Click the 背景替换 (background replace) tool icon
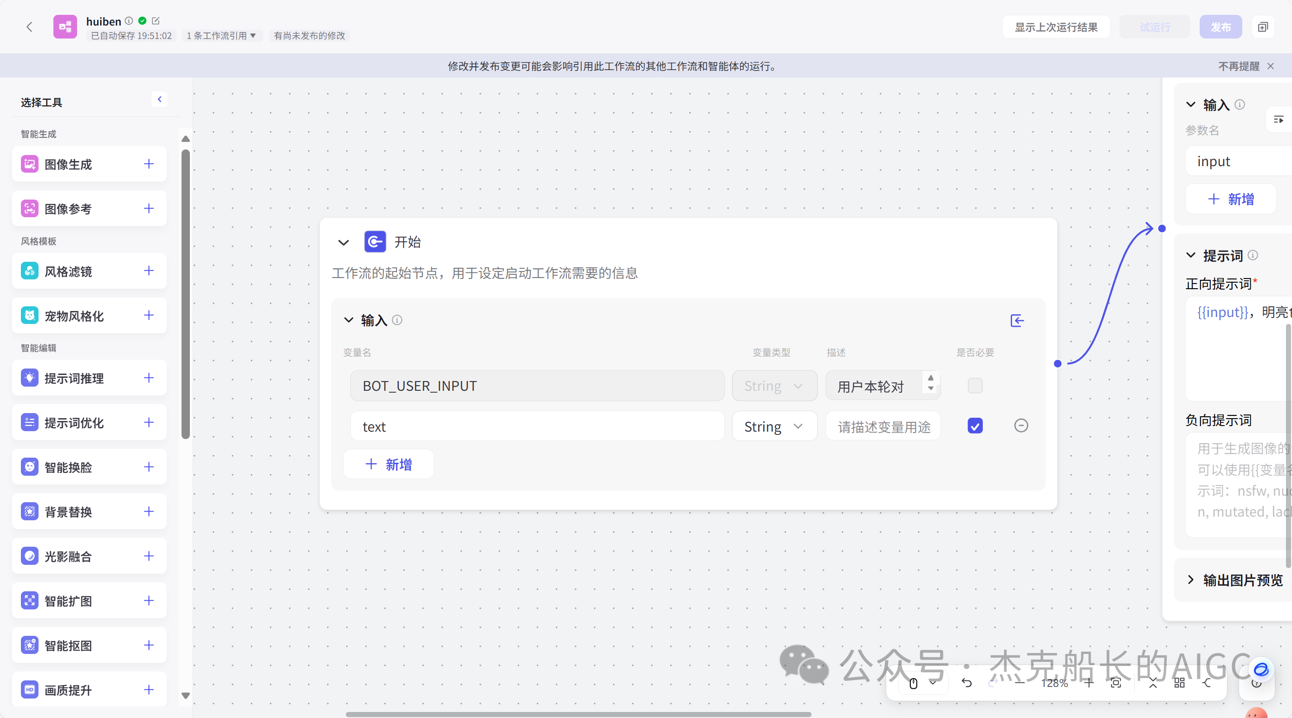This screenshot has height=718, width=1292. (29, 511)
